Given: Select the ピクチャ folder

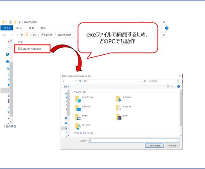Looking at the screenshot, I should coord(81,117).
